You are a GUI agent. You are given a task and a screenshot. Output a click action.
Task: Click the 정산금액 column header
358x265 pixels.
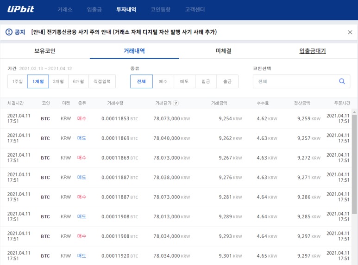click(302, 103)
